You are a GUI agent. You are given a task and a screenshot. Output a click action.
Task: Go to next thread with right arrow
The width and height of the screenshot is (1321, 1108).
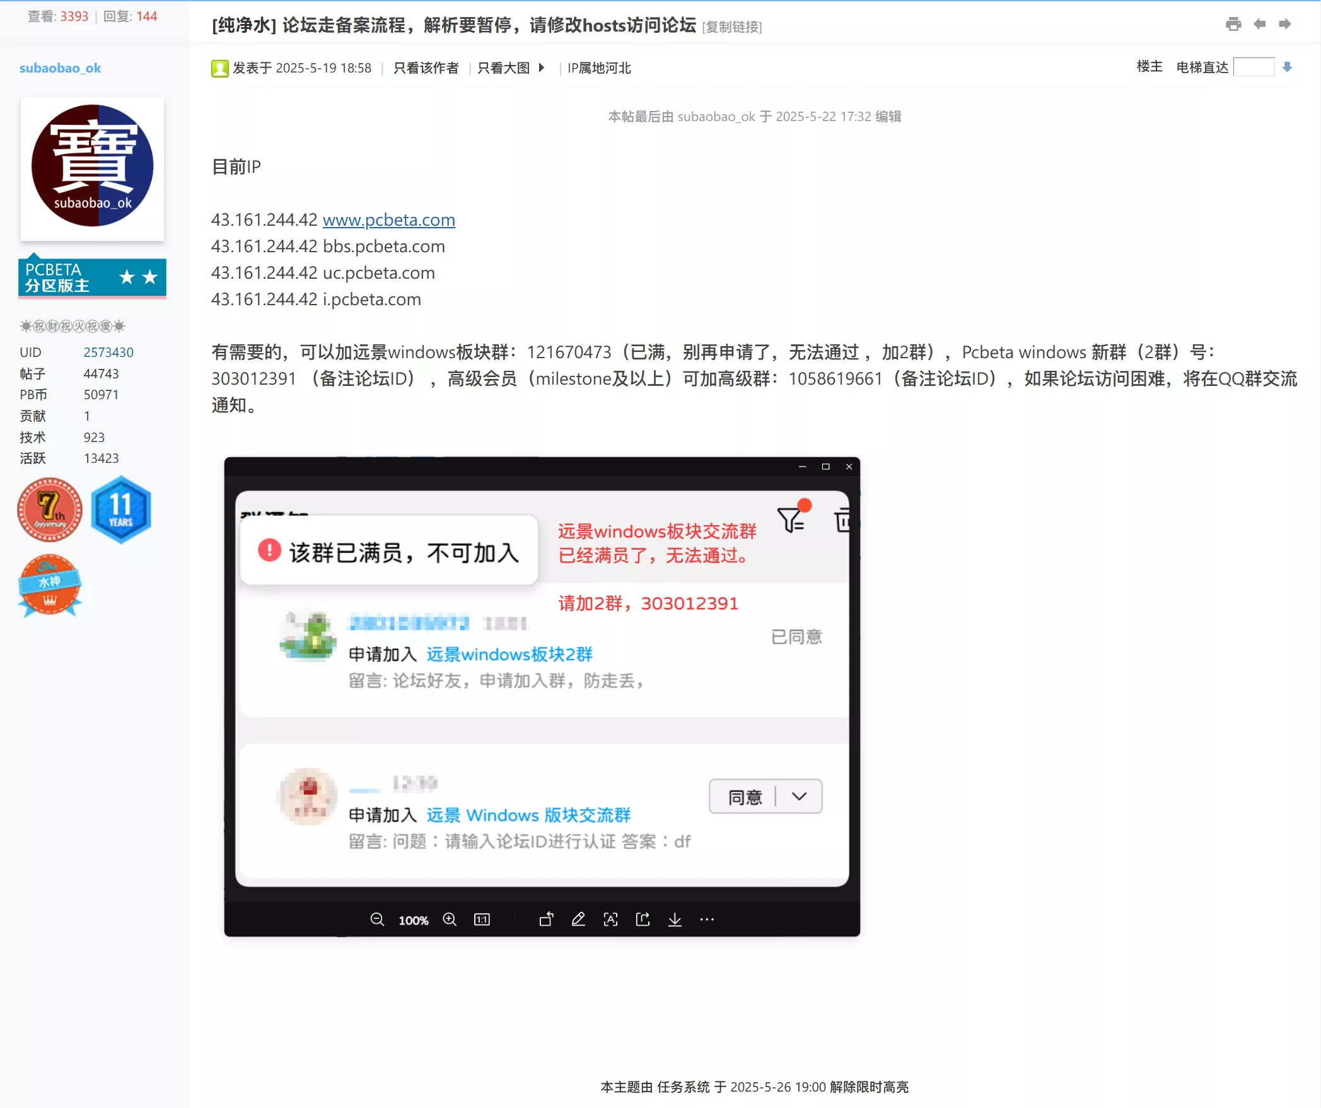coord(1285,24)
